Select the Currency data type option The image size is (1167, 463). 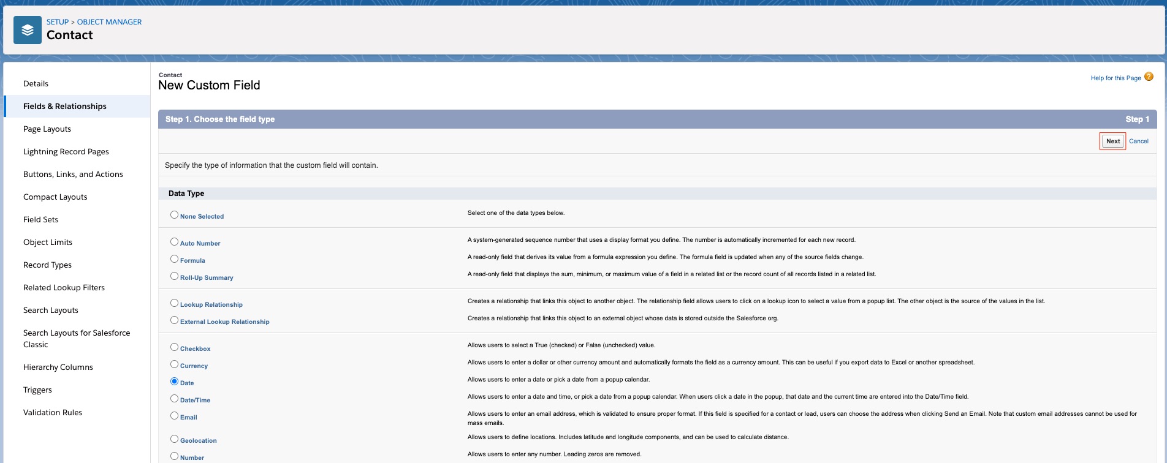(175, 364)
